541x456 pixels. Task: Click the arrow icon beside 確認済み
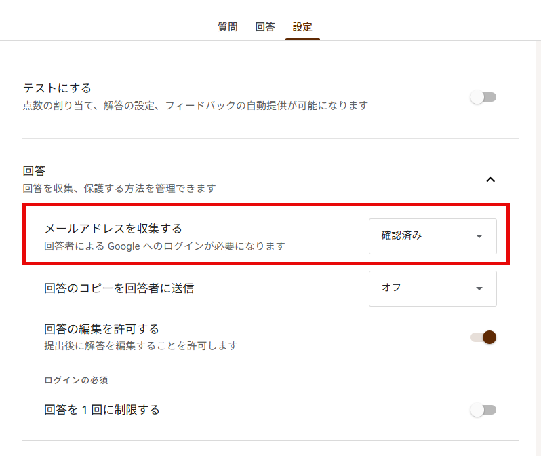pyautogui.click(x=479, y=237)
